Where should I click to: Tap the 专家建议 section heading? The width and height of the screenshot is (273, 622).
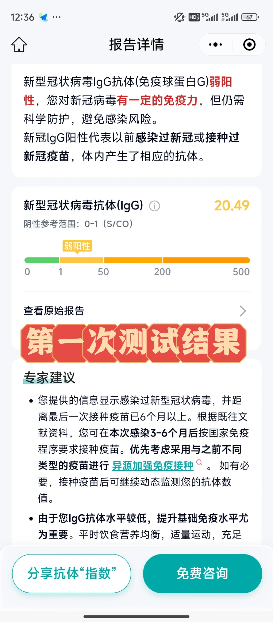tap(49, 378)
